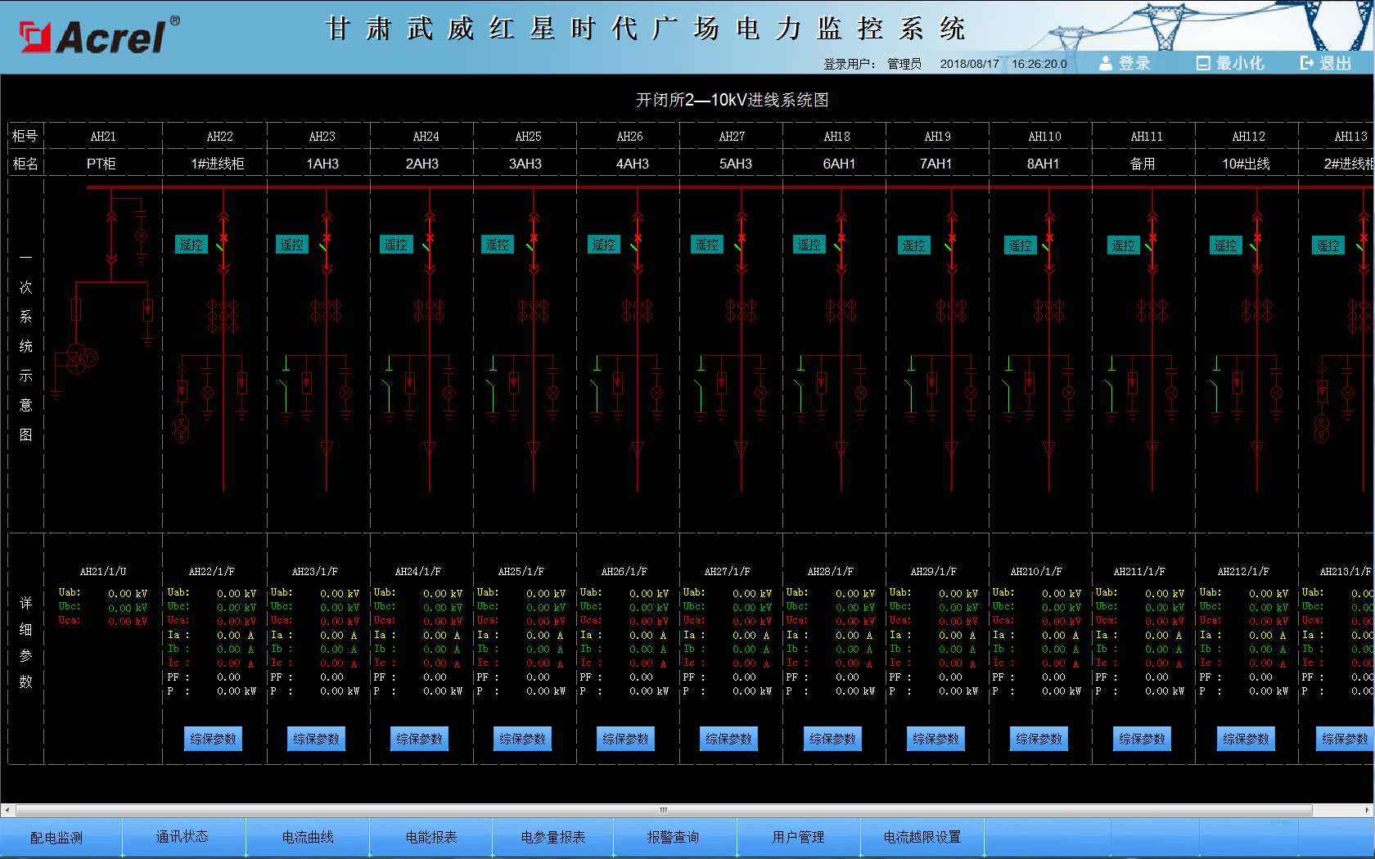Click the circuit breaker symbol in AH25 feeder
The width and height of the screenshot is (1375, 859).
[x=534, y=242]
